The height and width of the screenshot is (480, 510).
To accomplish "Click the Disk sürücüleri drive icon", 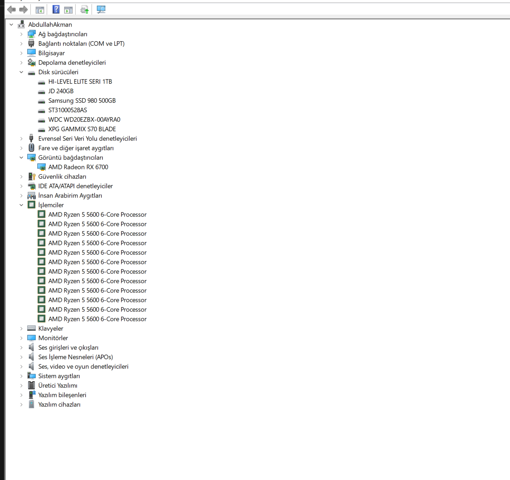I will tap(31, 72).
